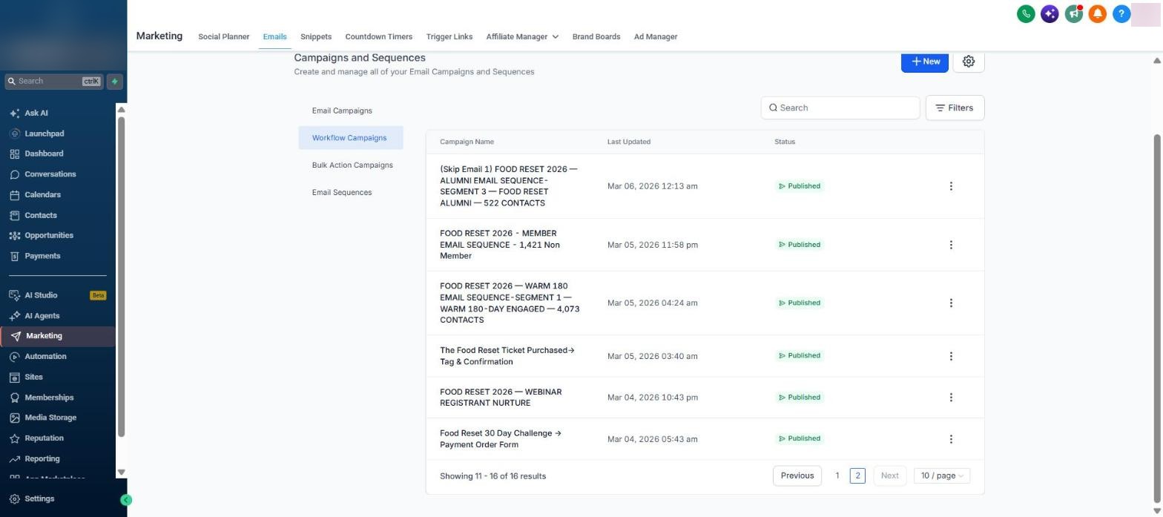
Task: Open the orange notifications bell
Action: pos(1098,13)
